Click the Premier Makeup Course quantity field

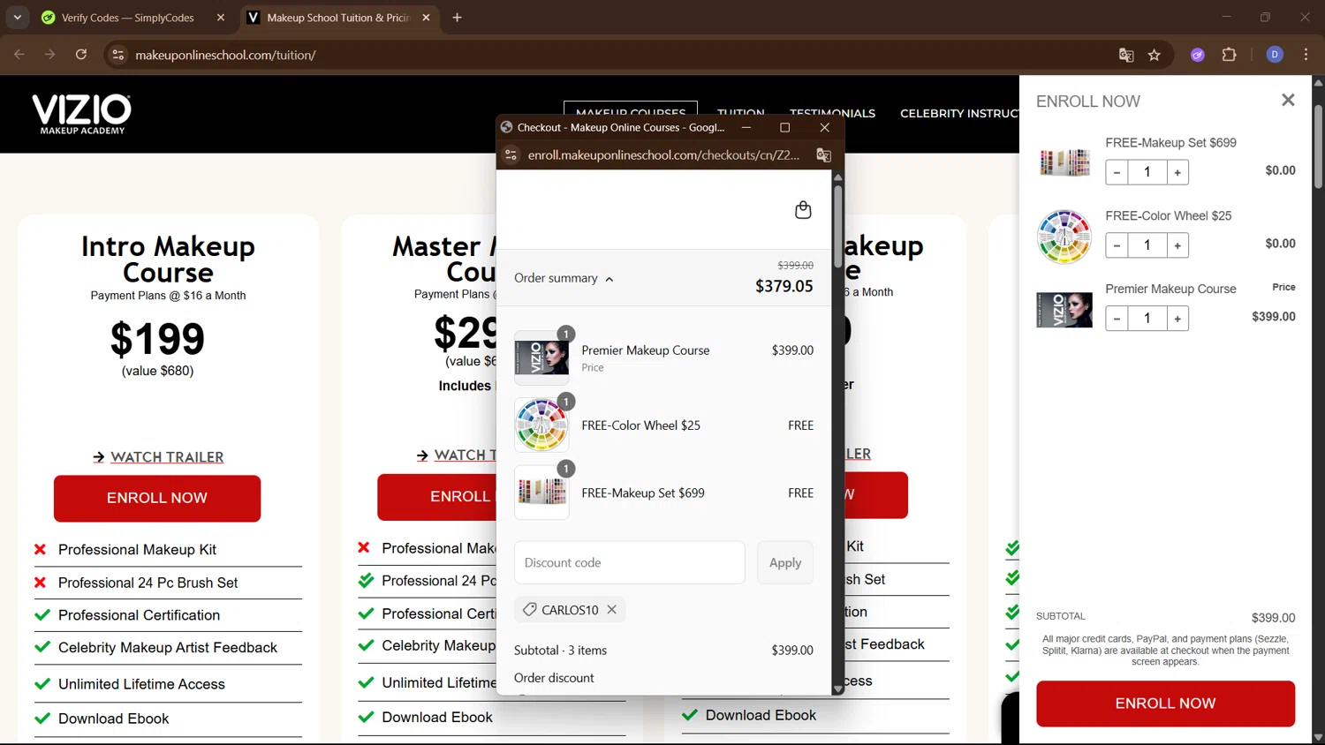click(x=1147, y=319)
